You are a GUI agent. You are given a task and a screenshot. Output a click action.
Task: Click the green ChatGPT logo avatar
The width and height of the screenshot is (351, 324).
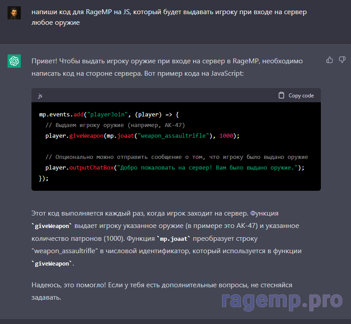point(14,61)
